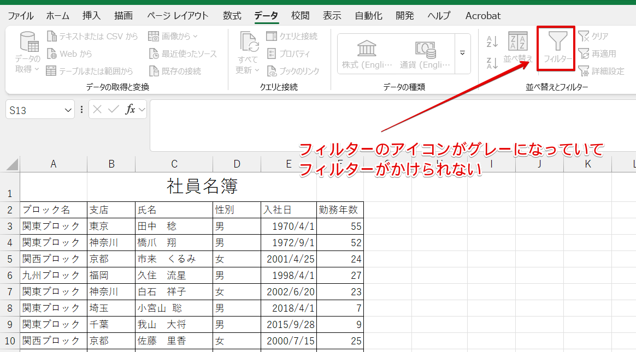Image resolution: width=636 pixels, height=352 pixels.
Task: Expand the Data Types gallery arrow
Action: [x=462, y=53]
